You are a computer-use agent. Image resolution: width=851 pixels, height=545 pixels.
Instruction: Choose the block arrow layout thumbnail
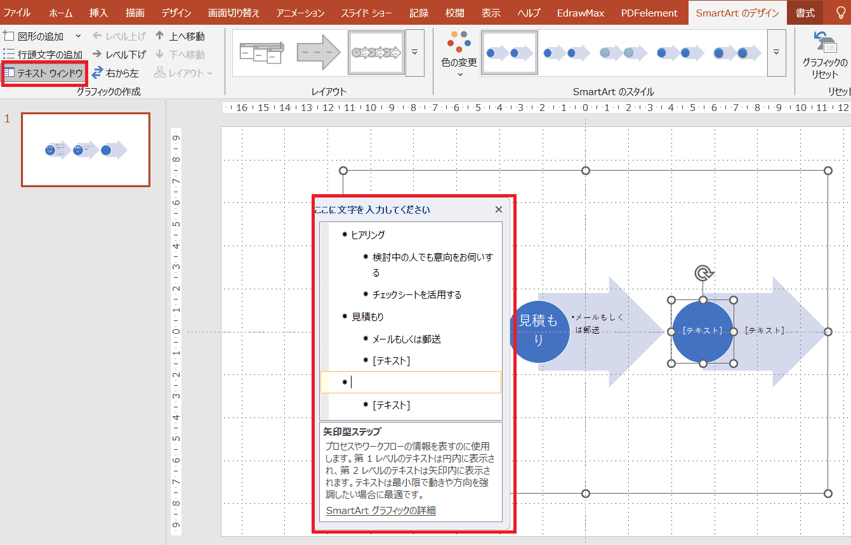[319, 53]
